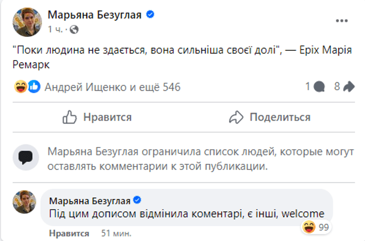Image resolution: width=365 pixels, height=241 pixels.
Task: Open the commenter's avatar thumbnail
Action: coord(24,202)
